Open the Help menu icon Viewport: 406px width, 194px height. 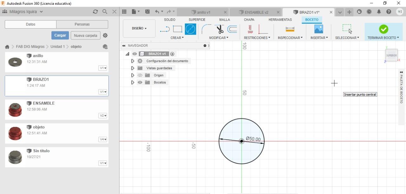389,12
